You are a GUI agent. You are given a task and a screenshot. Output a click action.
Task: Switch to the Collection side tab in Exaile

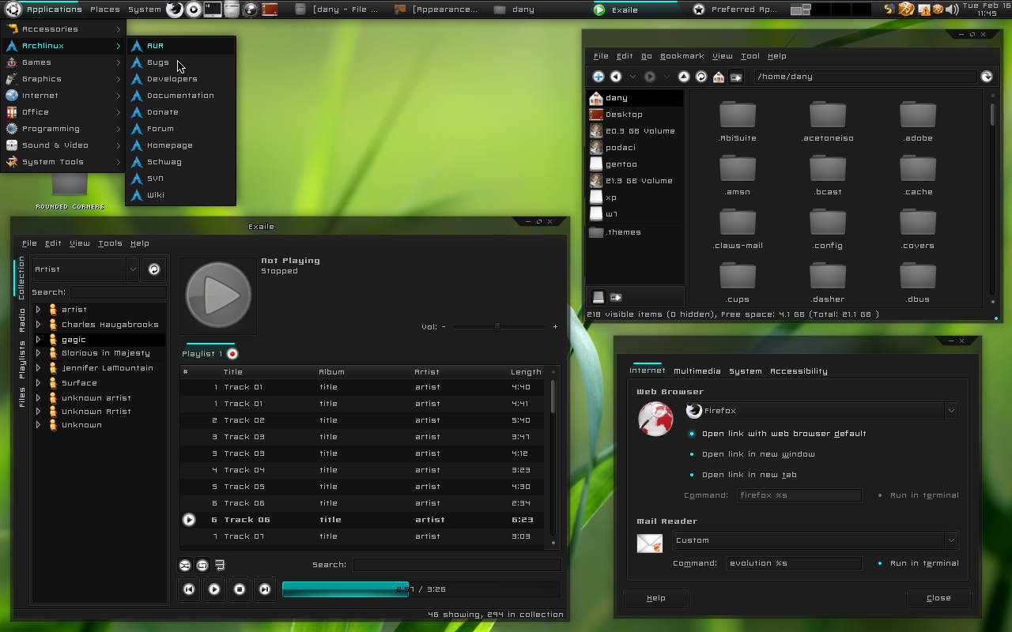[x=21, y=277]
